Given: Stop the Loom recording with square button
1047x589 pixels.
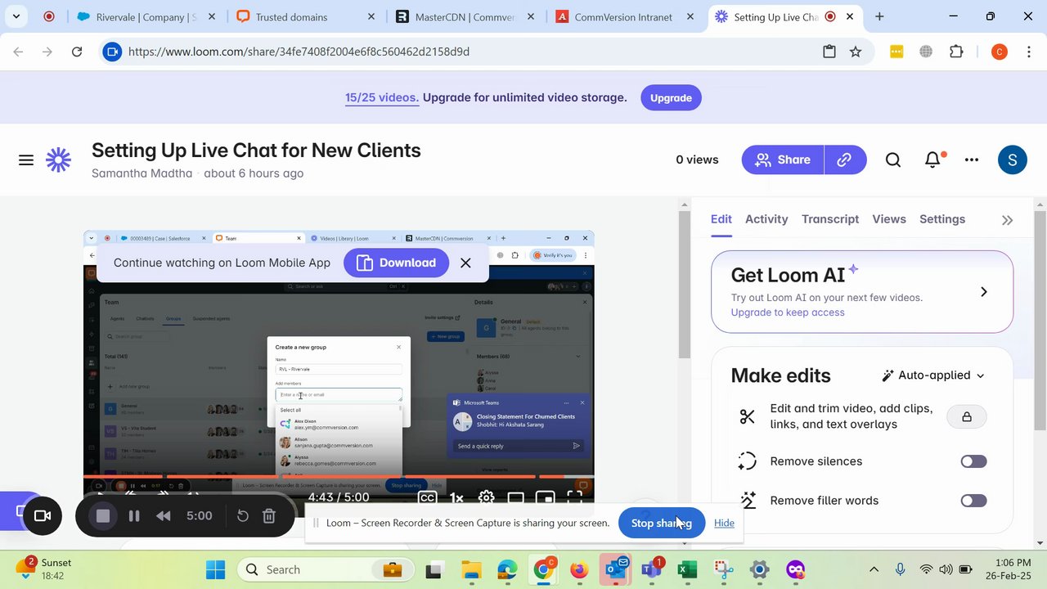Looking at the screenshot, I should 102,516.
